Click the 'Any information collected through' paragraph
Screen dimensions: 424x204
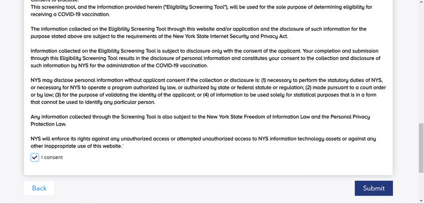(x=200, y=120)
